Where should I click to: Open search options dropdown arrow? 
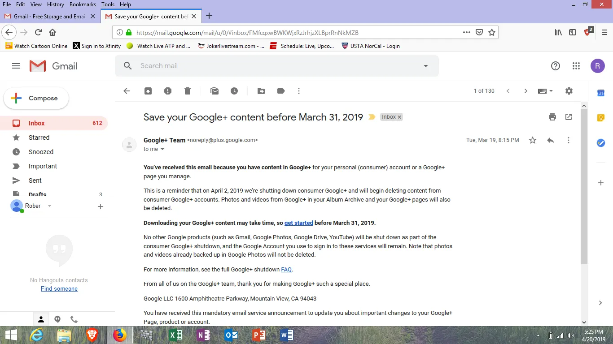click(x=426, y=66)
